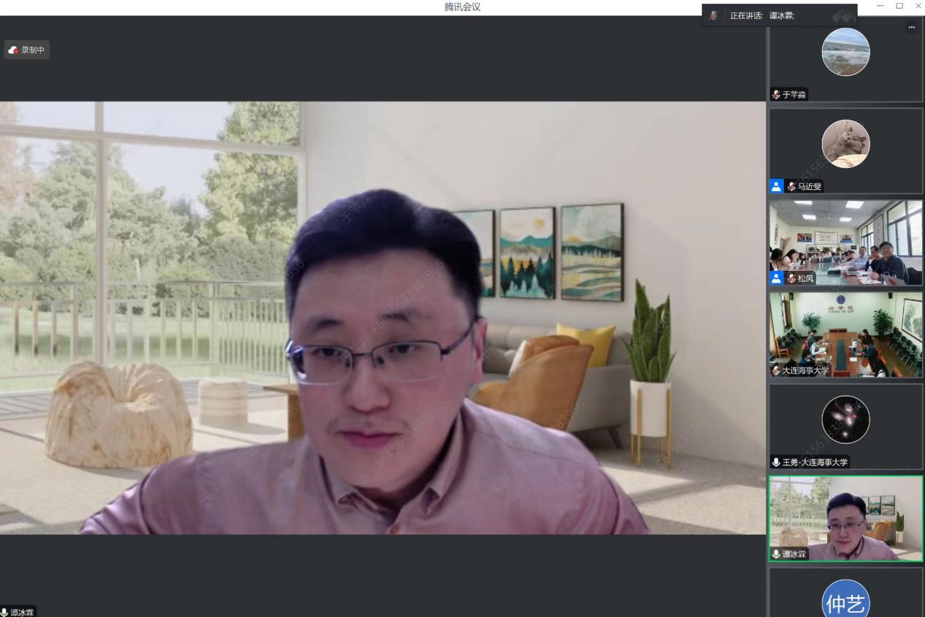Click mic icon at bottom-left speaker label

tap(5, 612)
